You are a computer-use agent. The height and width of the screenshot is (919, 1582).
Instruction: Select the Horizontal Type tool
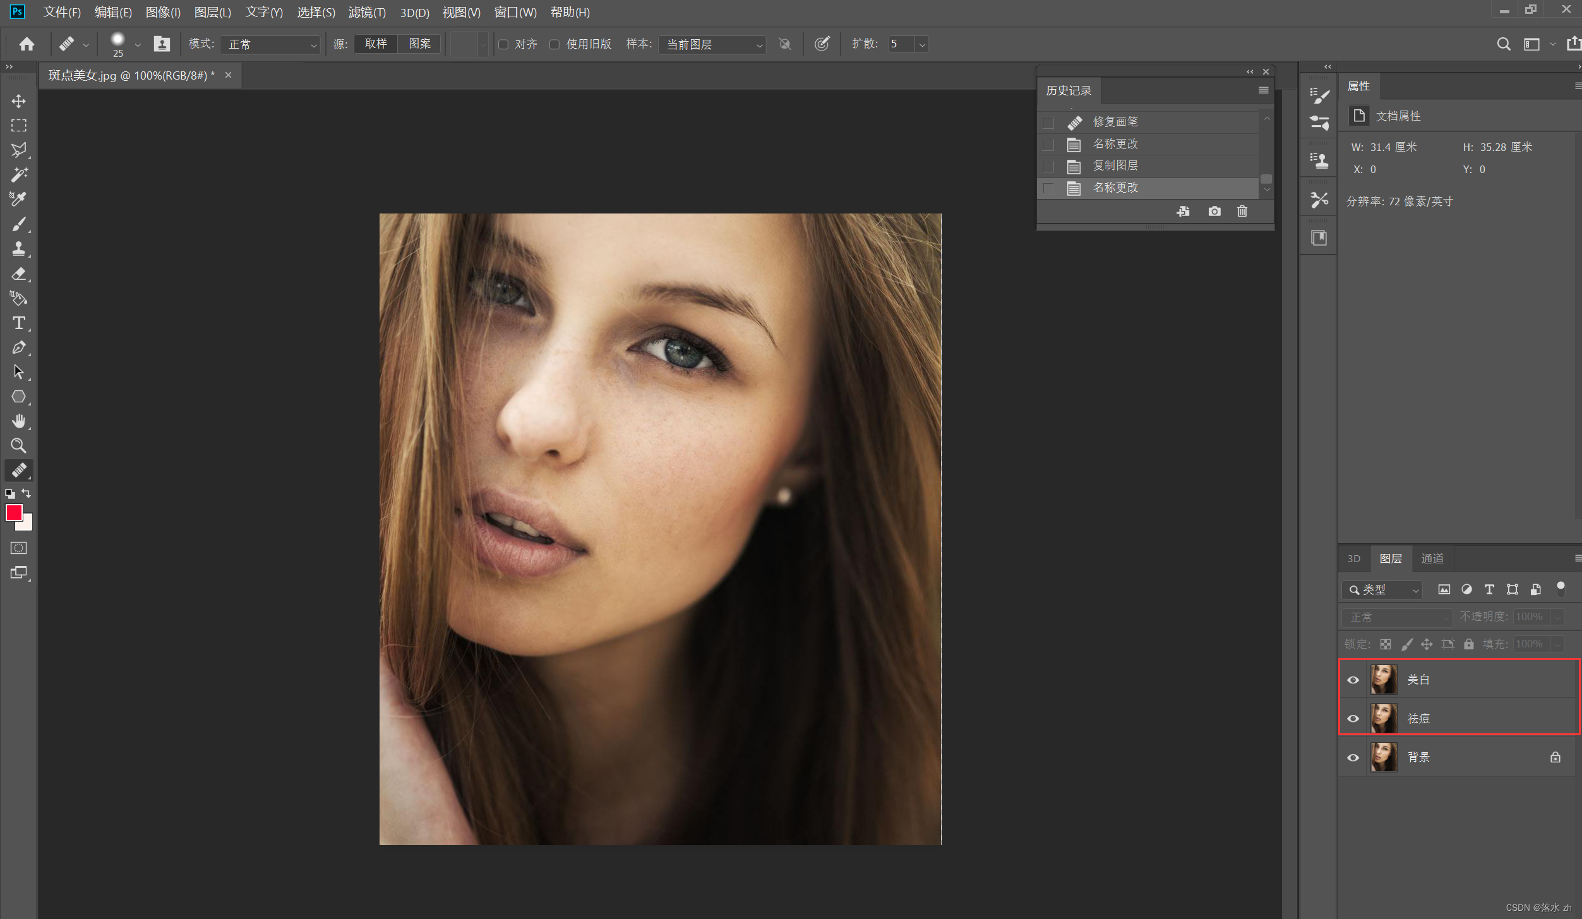tap(18, 323)
